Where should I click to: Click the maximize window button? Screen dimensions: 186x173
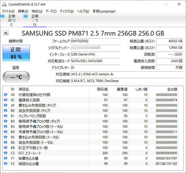(x=166, y=4)
